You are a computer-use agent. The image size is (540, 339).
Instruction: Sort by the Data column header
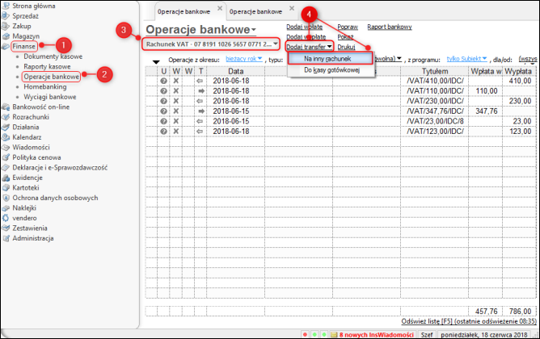click(235, 71)
